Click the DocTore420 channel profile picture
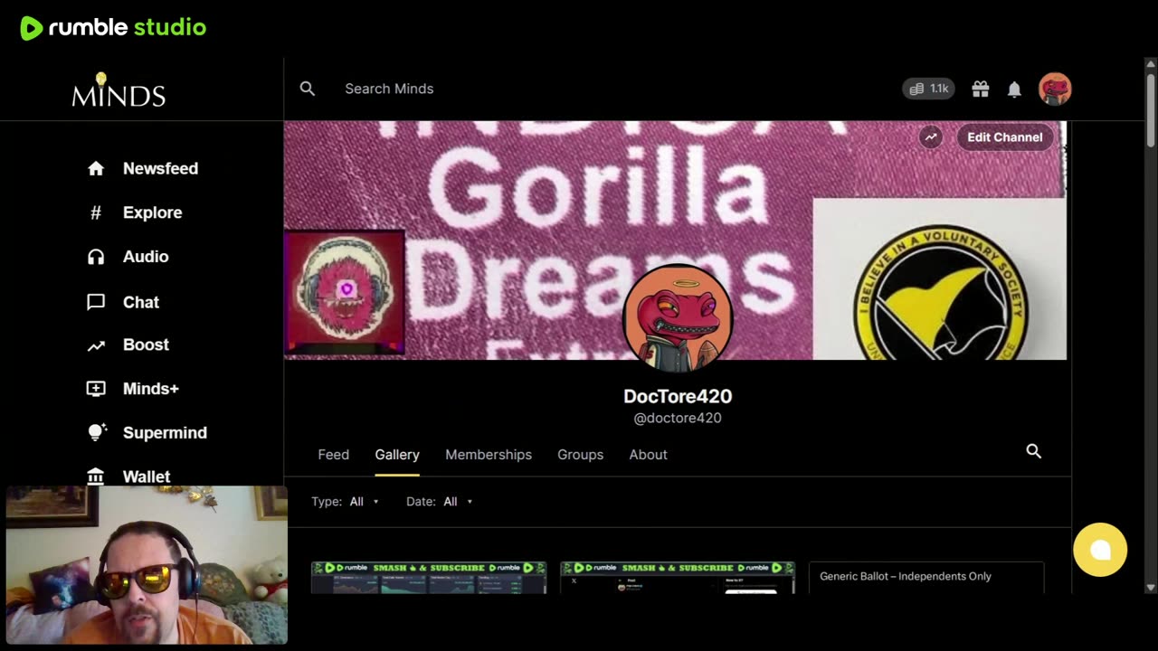 tap(678, 318)
